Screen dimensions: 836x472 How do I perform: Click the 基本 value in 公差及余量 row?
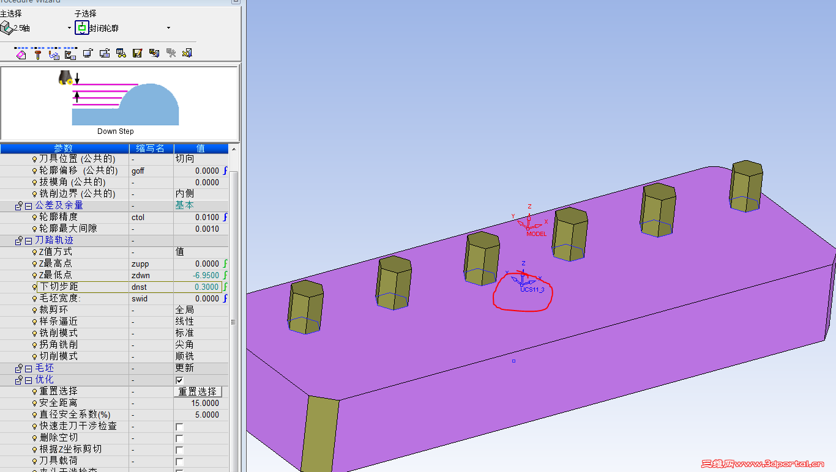(185, 205)
